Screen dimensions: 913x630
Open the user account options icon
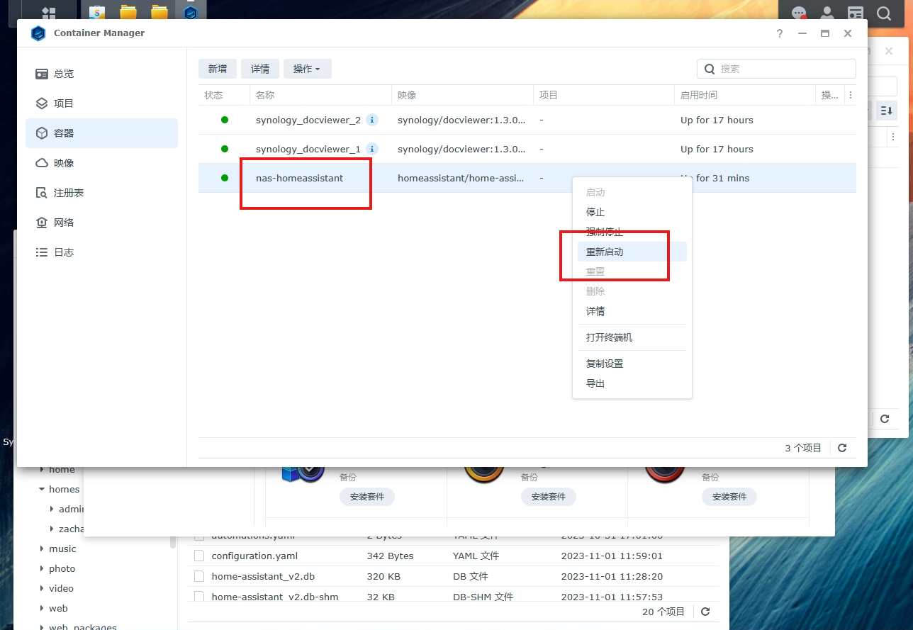coord(827,13)
